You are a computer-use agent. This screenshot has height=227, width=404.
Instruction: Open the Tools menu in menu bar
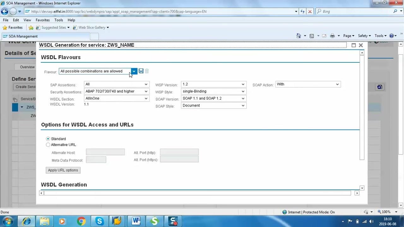click(59, 20)
